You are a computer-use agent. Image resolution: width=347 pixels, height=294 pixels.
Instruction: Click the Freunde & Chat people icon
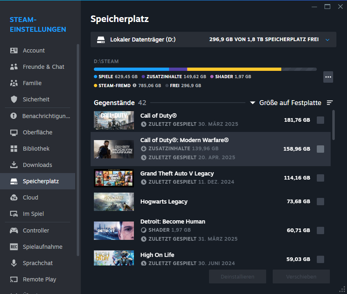pos(14,67)
